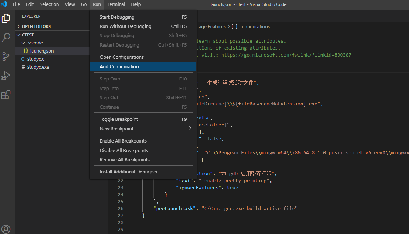Click the ignoreFailures key on line 23
The image size is (409, 234).
(x=198, y=188)
